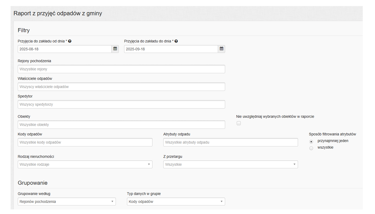
Task: Expand 'Rodzaj nieruchomości' dropdown
Action: [85, 164]
